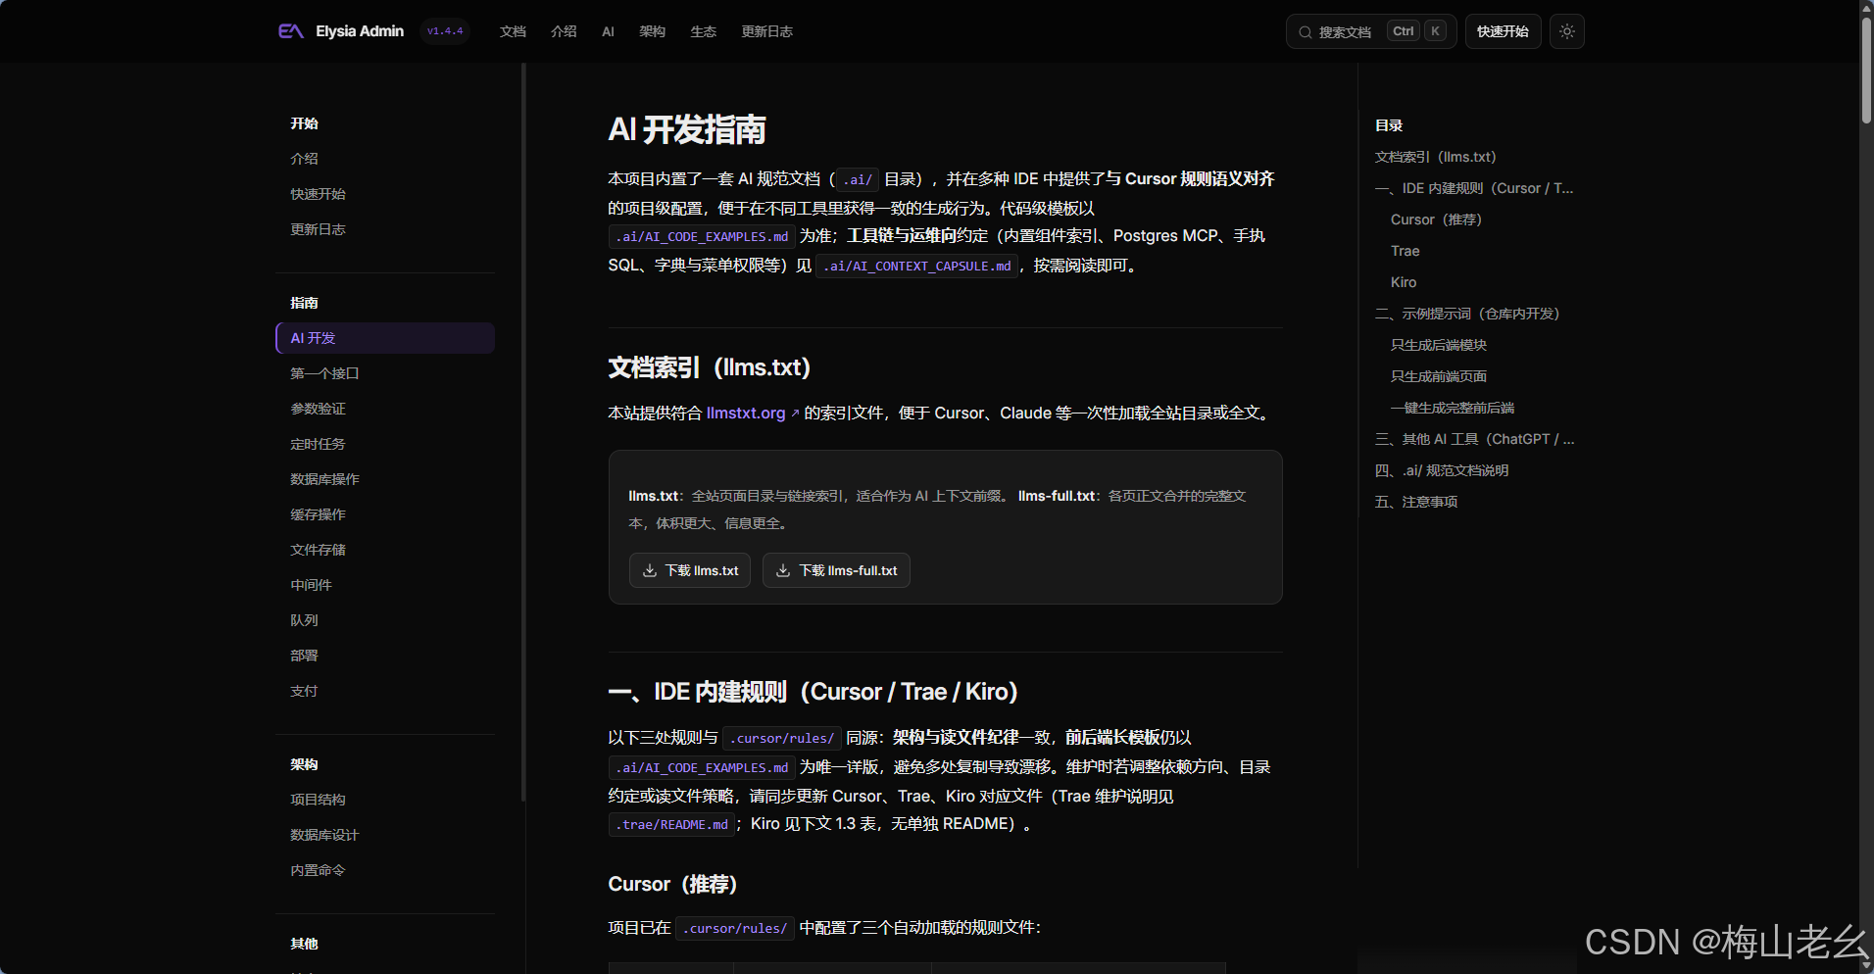This screenshot has width=1874, height=974.
Task: Click the 下载 llms.txt button
Action: tap(690, 570)
